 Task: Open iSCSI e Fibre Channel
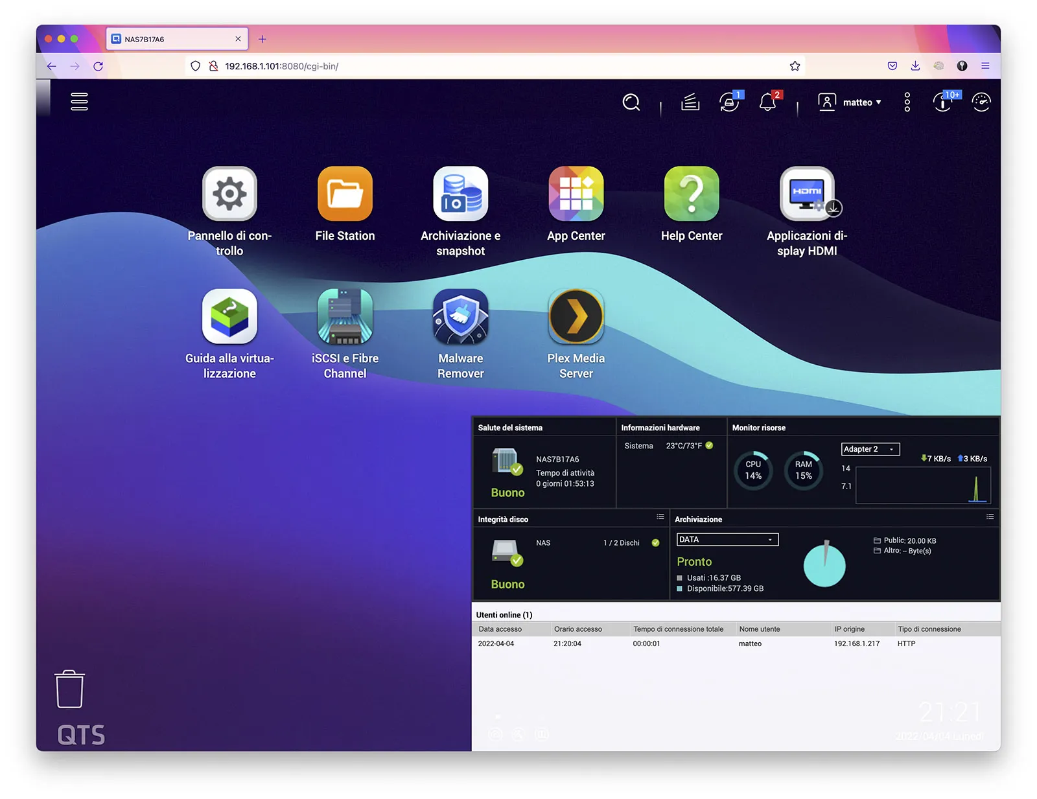click(x=345, y=316)
